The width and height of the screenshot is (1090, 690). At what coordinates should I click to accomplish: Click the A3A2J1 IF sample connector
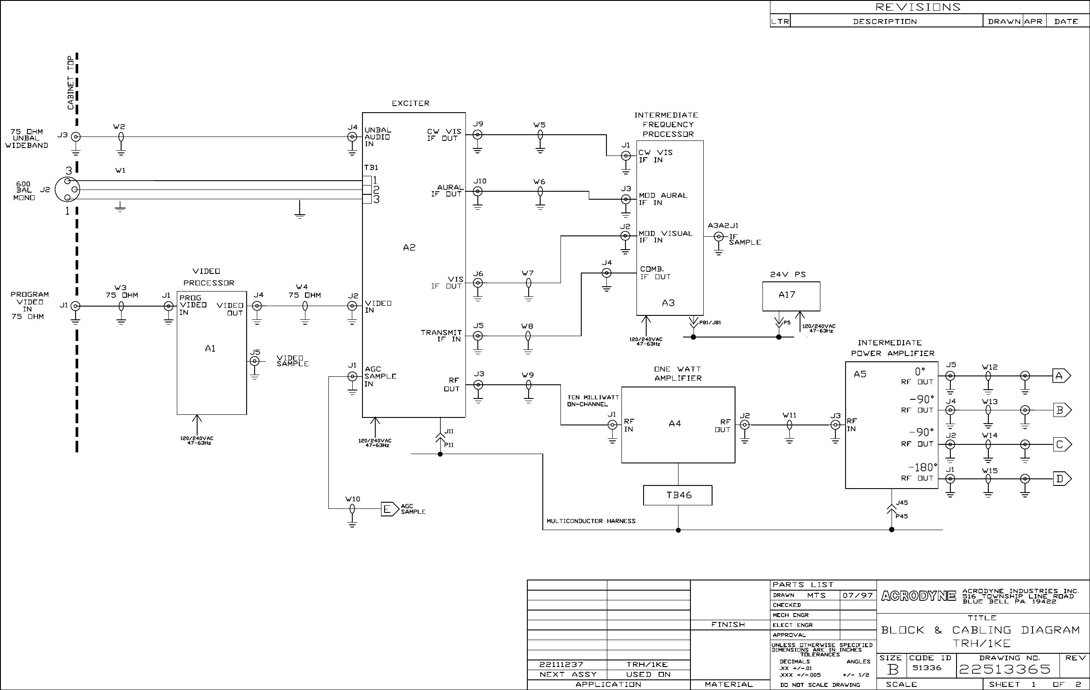[x=718, y=237]
